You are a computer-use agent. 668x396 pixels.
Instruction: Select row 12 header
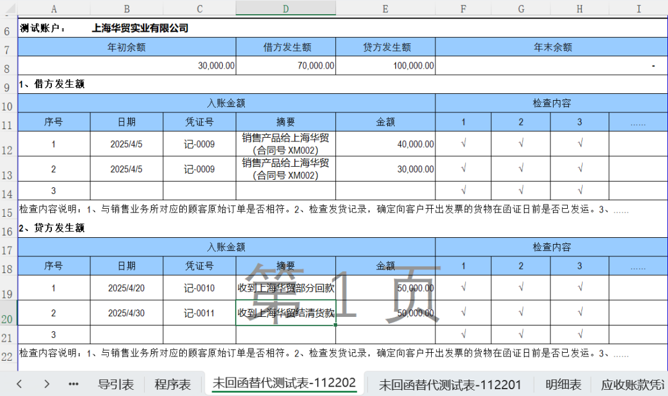(7, 144)
